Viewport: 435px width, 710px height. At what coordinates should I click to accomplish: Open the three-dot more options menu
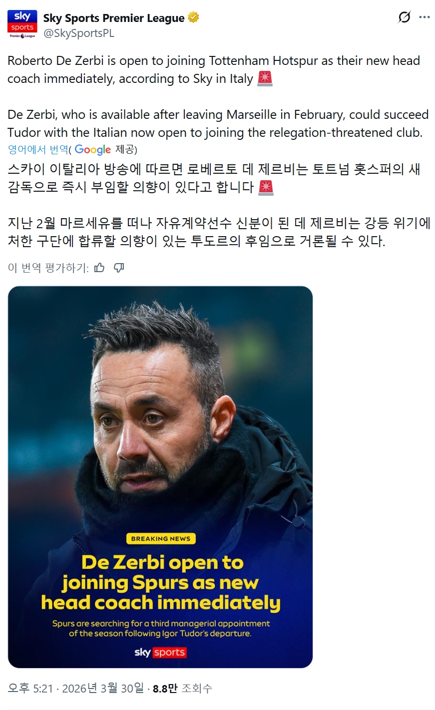point(425,17)
